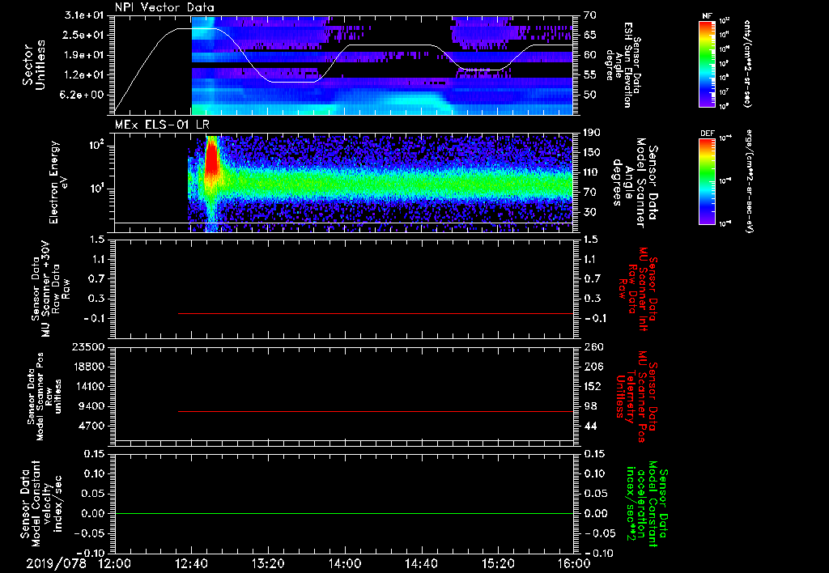Click the '2019/078' date label
This screenshot has width=829, height=573.
[x=56, y=564]
